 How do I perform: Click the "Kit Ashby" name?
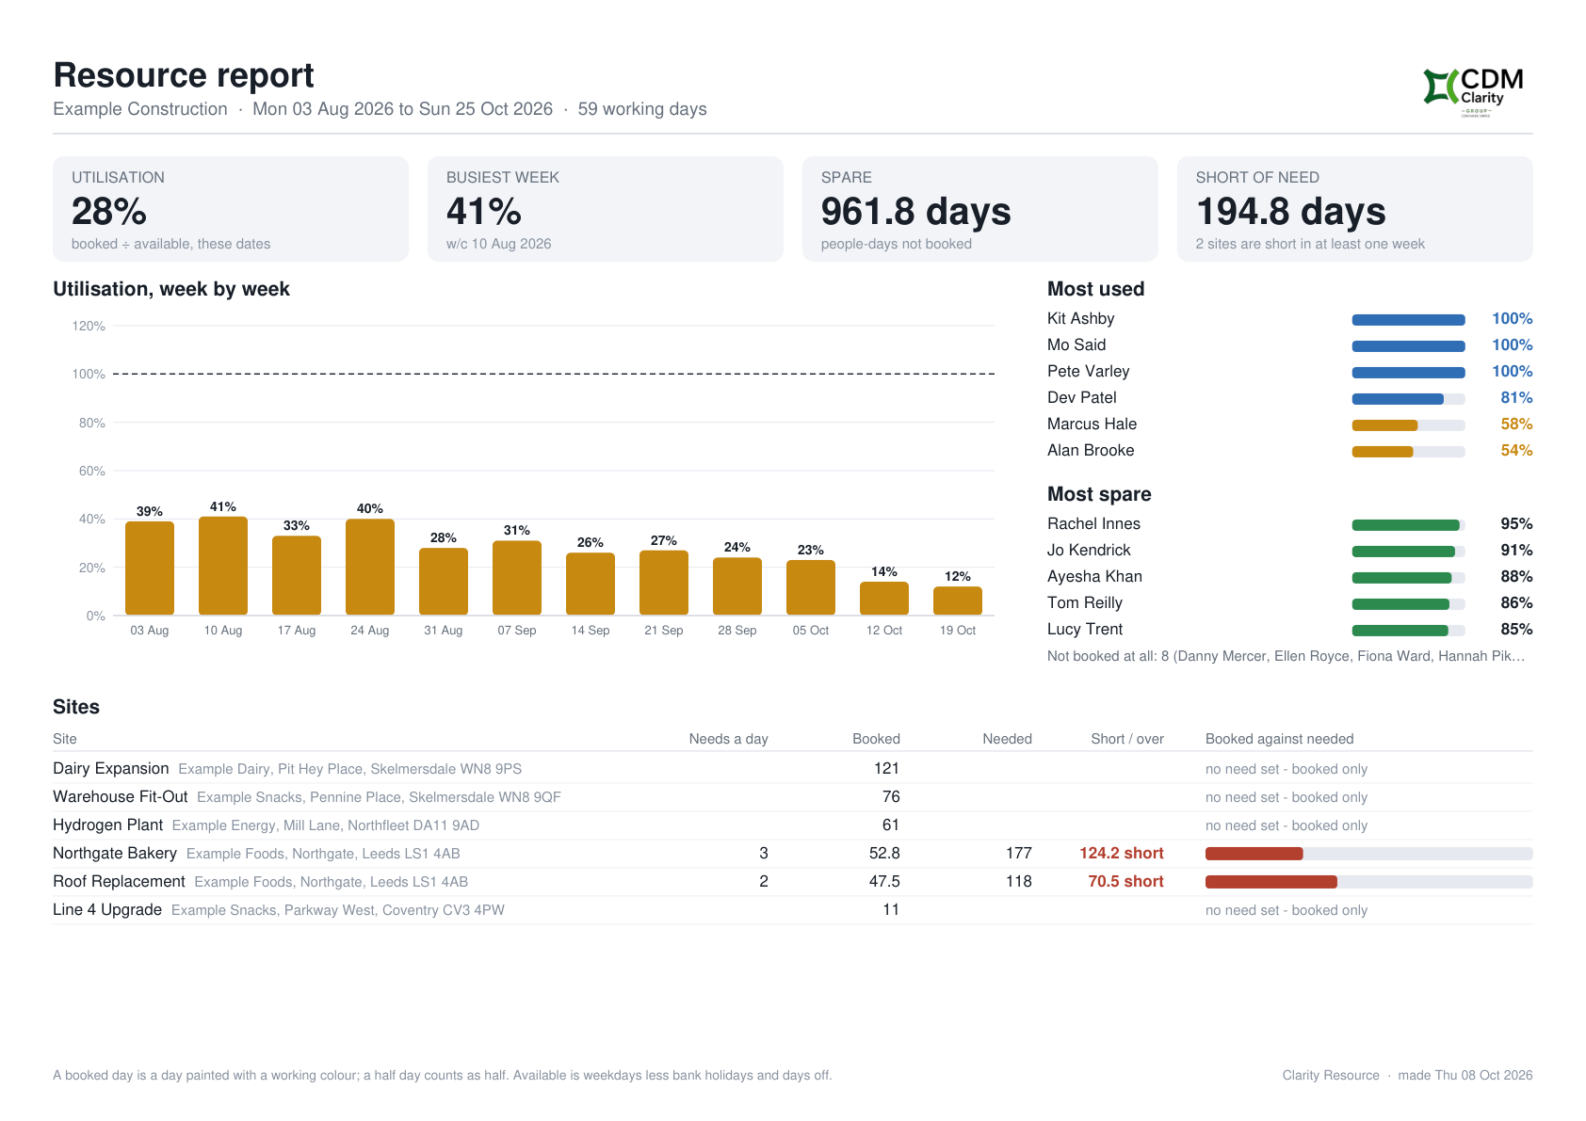tap(1081, 319)
